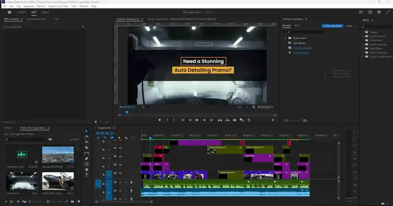Toggle lock on the lowest video track

[103, 175]
